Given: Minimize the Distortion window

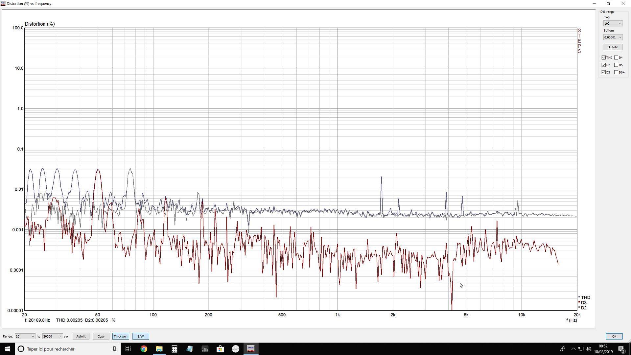Looking at the screenshot, I should pyautogui.click(x=594, y=4).
